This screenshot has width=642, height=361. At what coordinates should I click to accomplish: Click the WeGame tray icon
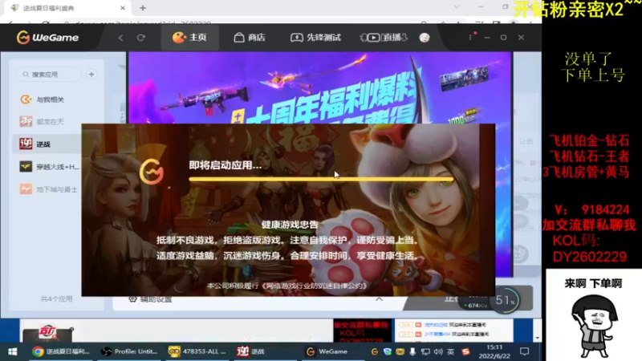(x=374, y=351)
